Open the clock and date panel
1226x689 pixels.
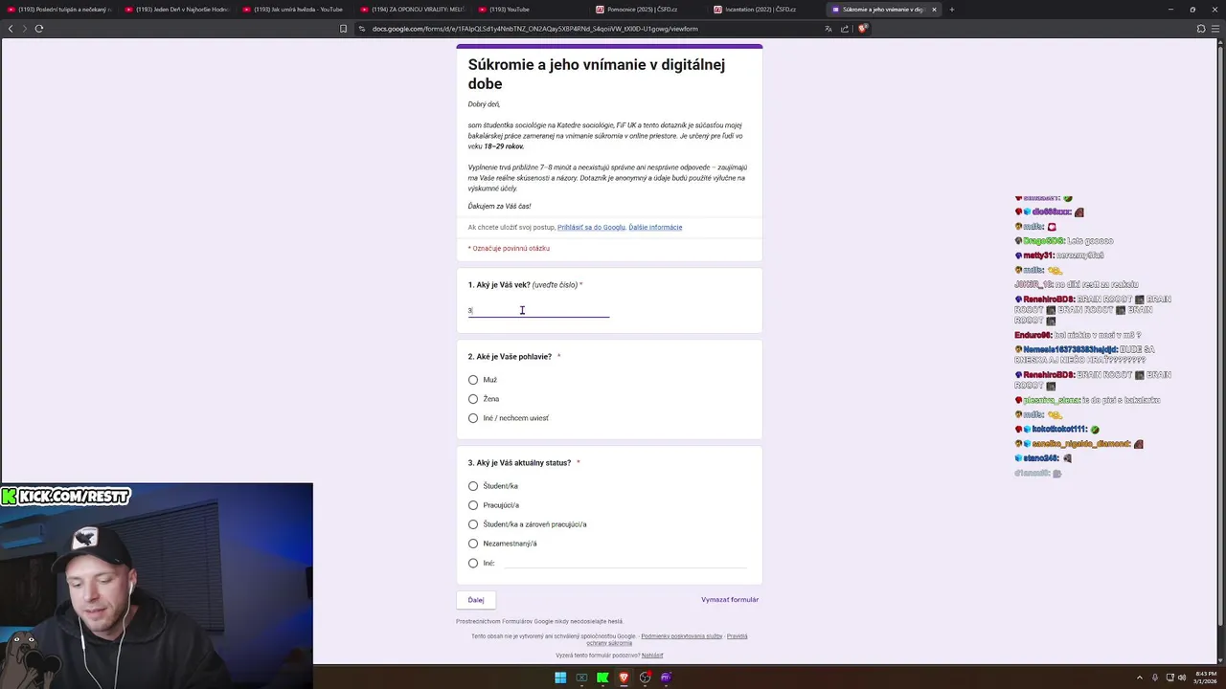(1205, 678)
